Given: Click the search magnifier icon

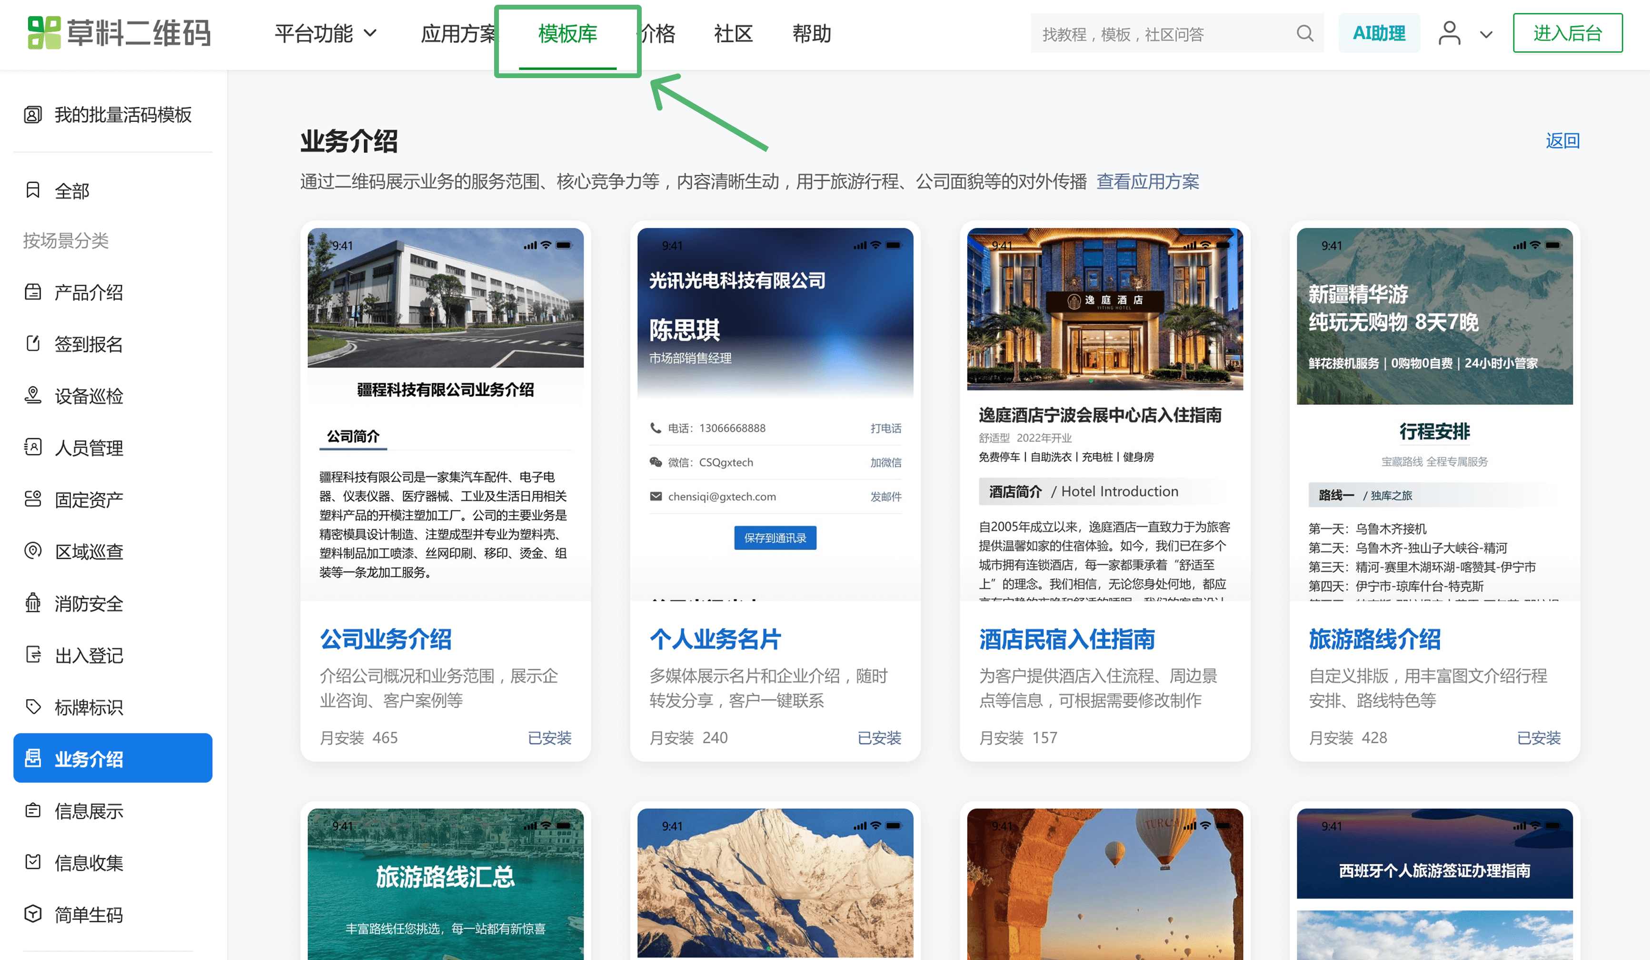Looking at the screenshot, I should 1304,33.
